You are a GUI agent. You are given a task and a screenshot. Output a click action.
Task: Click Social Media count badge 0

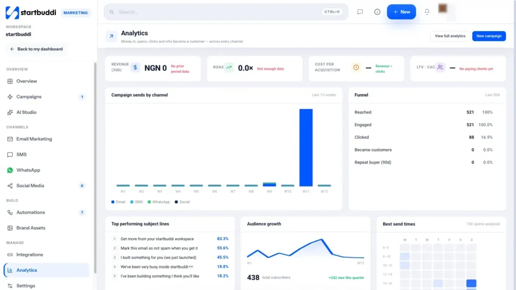click(x=82, y=186)
